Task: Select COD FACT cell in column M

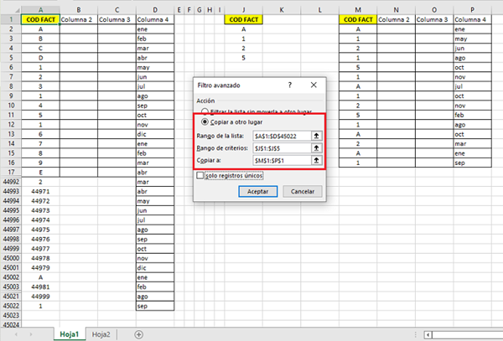Action: click(358, 19)
